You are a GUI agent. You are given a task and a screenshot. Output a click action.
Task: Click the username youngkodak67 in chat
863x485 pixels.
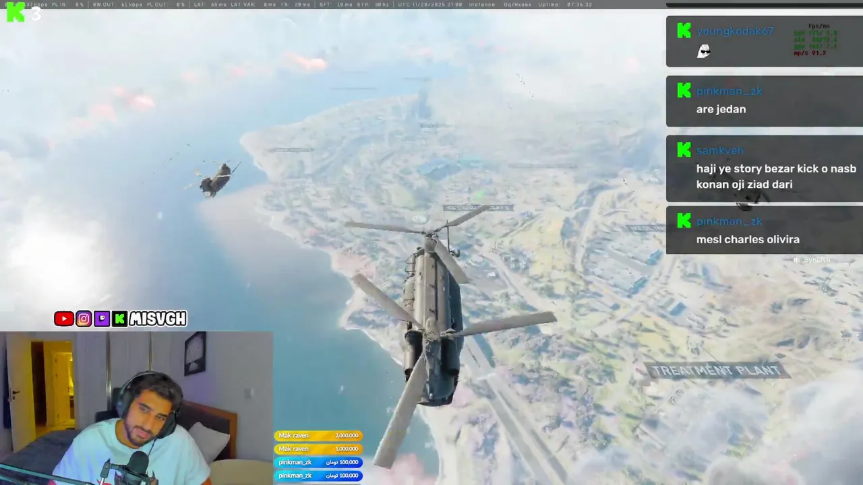(x=735, y=31)
